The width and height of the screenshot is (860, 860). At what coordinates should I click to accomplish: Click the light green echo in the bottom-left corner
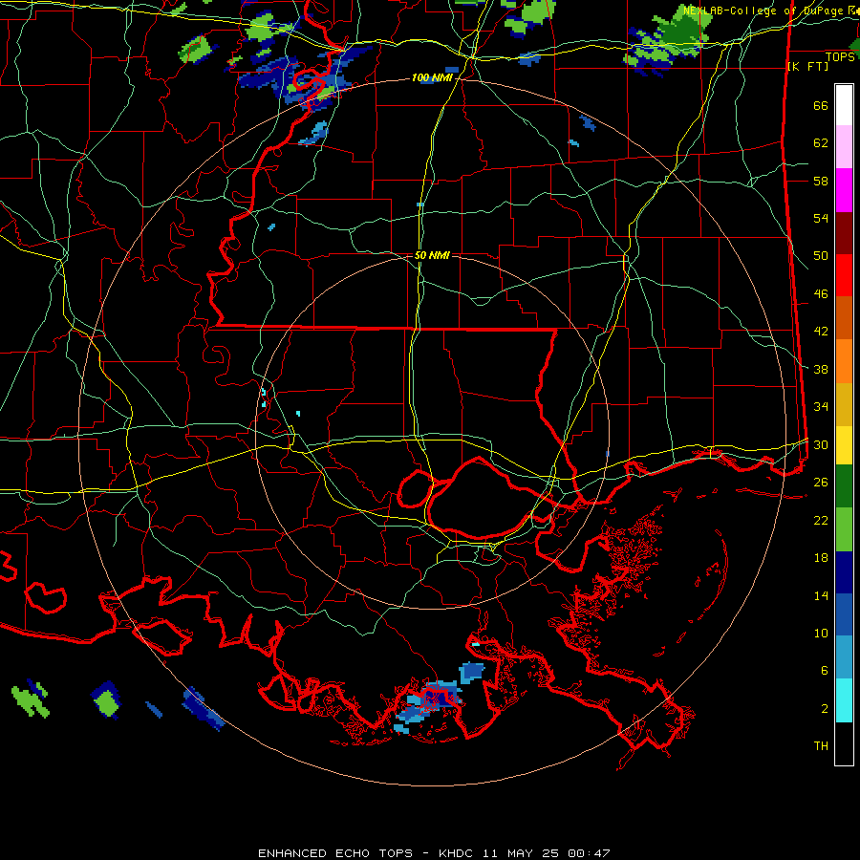coord(31,700)
